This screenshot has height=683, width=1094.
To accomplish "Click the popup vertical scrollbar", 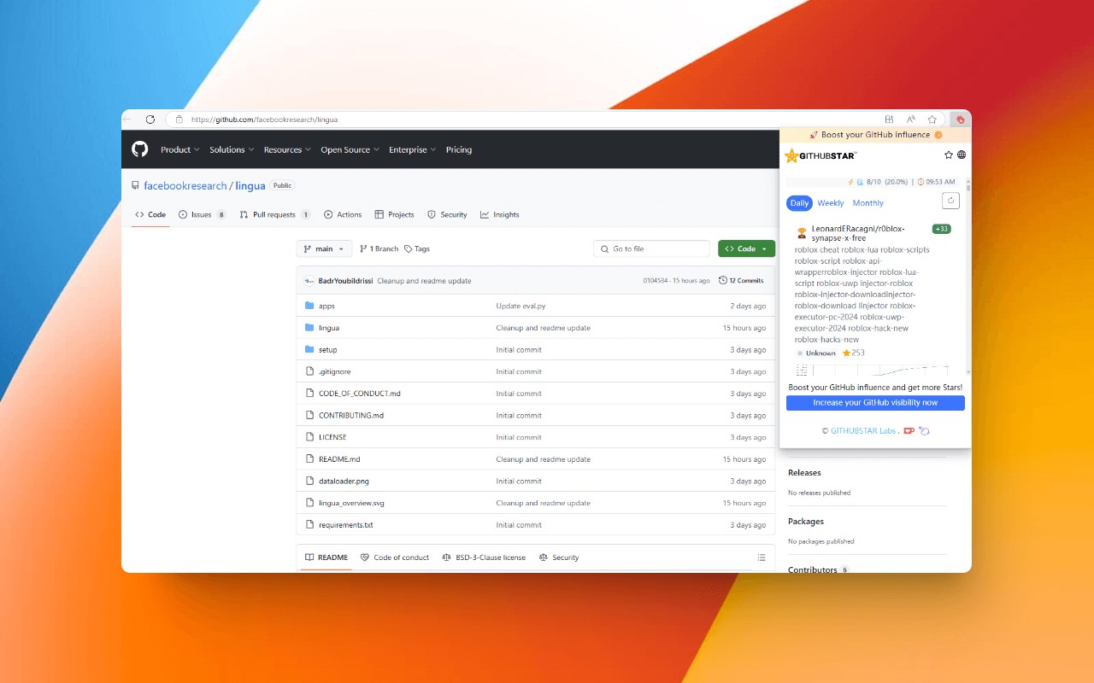I will pyautogui.click(x=968, y=275).
